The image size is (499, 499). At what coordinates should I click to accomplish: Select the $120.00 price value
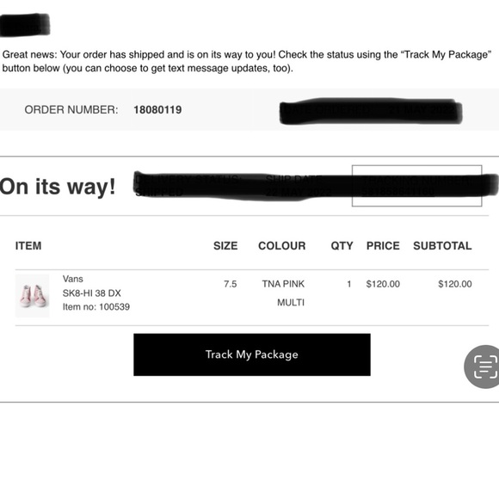383,284
